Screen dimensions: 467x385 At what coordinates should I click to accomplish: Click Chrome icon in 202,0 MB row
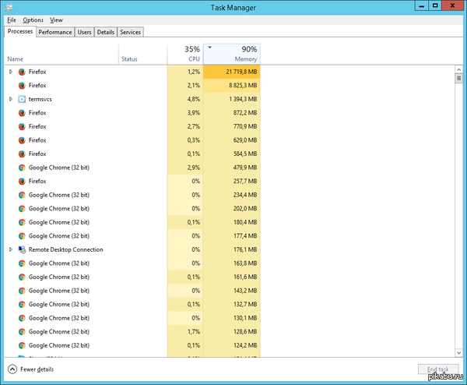[22, 209]
